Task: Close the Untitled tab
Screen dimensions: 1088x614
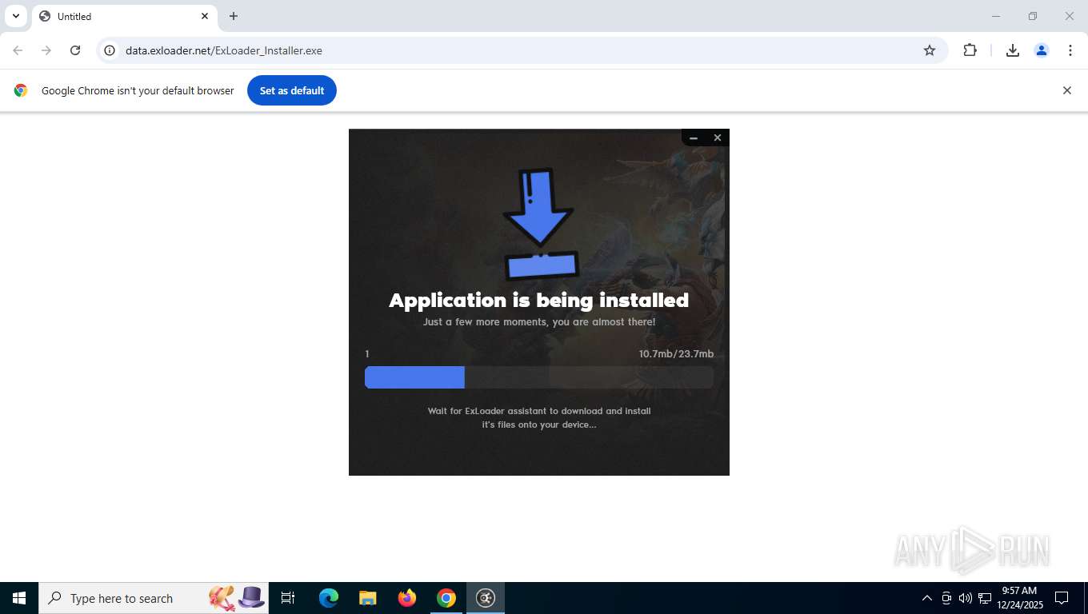Action: (x=205, y=16)
